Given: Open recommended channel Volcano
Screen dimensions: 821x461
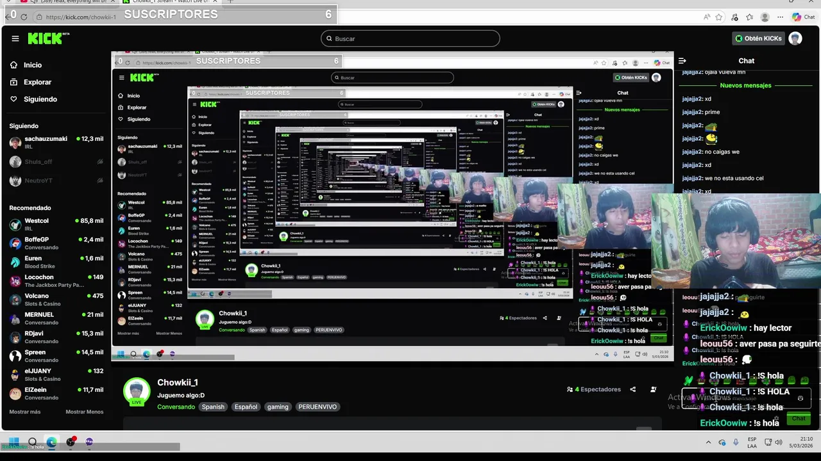Looking at the screenshot, I should (x=56, y=300).
